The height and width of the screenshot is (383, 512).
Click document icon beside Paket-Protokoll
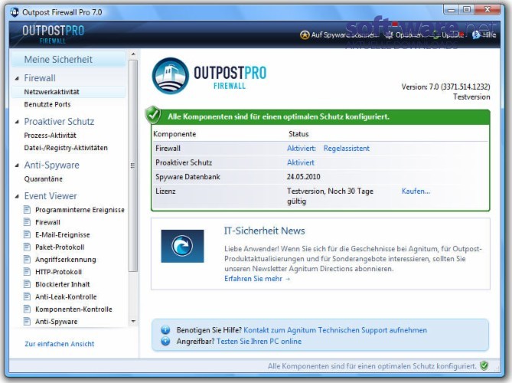click(x=27, y=247)
